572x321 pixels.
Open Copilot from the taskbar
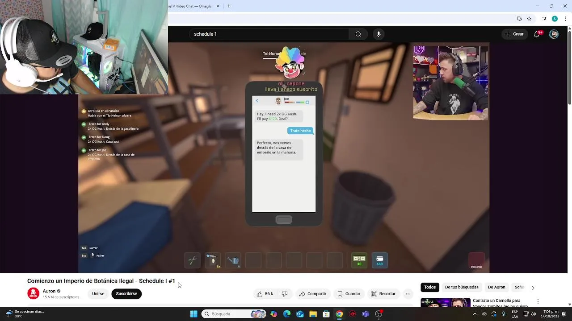click(273, 314)
